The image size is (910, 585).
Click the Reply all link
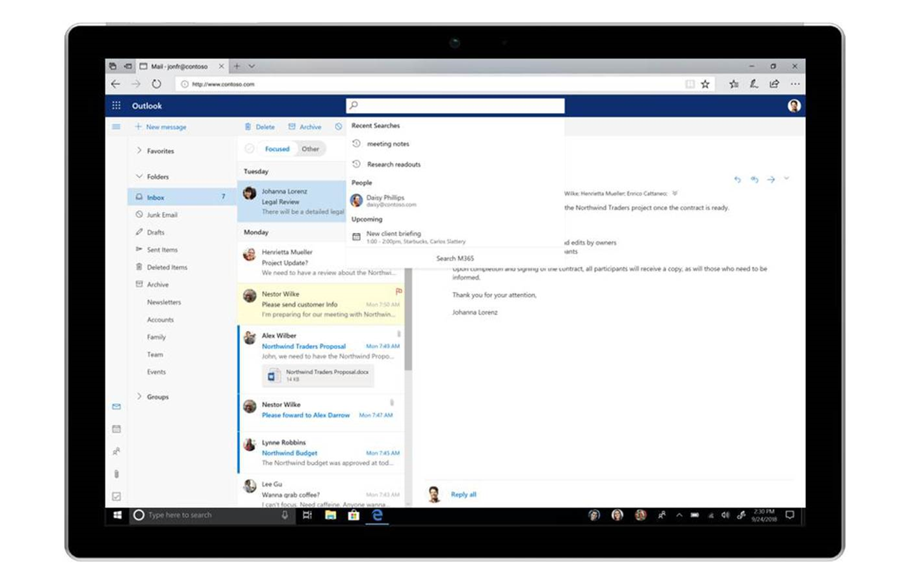[463, 495]
